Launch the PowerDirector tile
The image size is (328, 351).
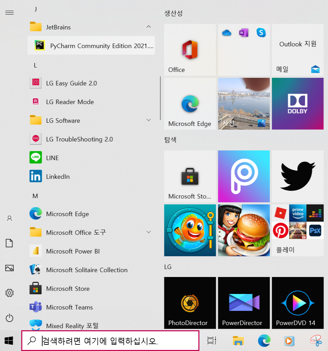click(244, 303)
